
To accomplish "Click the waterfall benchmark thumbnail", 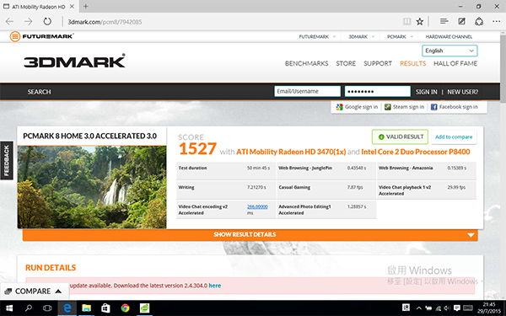I will [92, 187].
